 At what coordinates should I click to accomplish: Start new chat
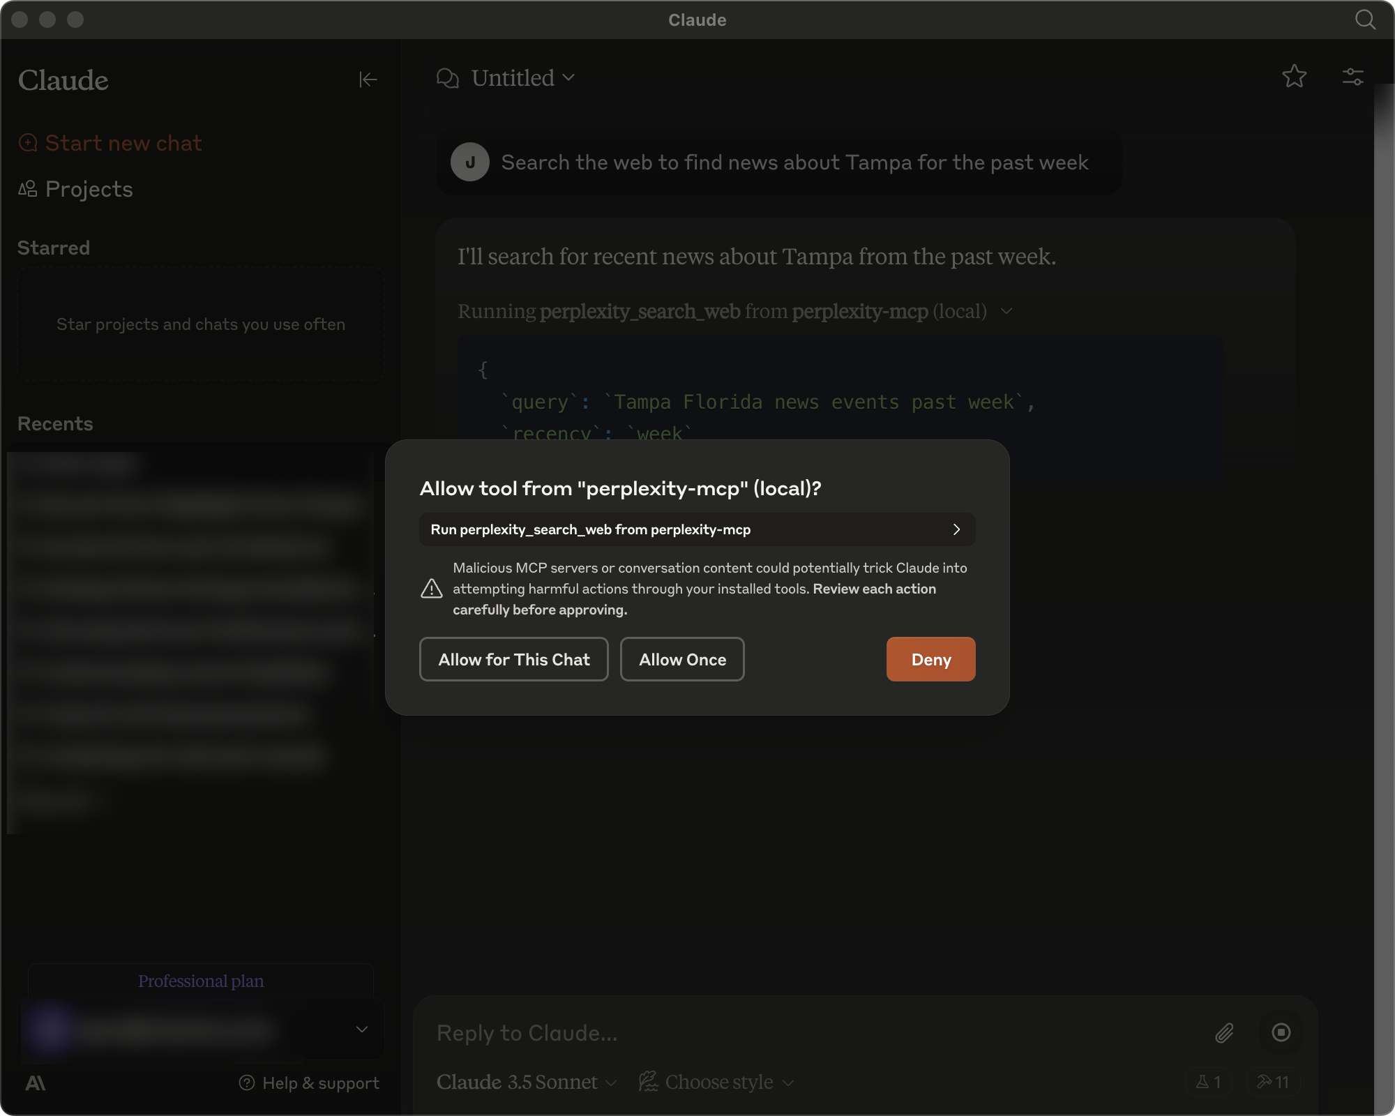110,143
